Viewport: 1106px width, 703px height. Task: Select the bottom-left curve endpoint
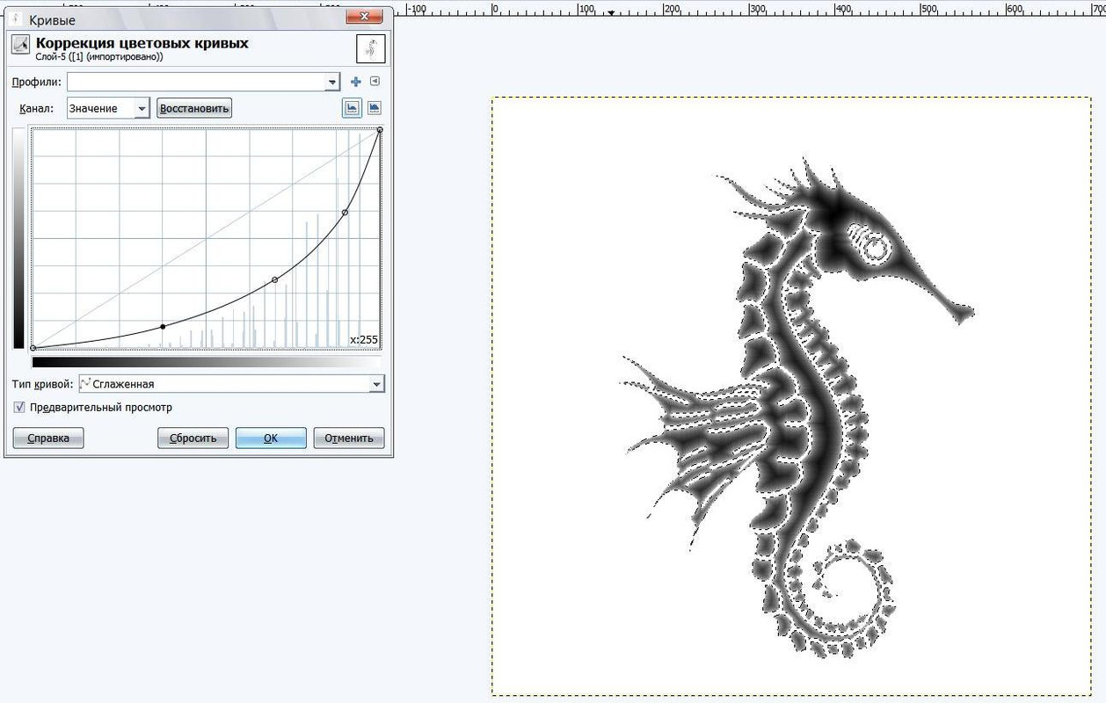pyautogui.click(x=33, y=348)
